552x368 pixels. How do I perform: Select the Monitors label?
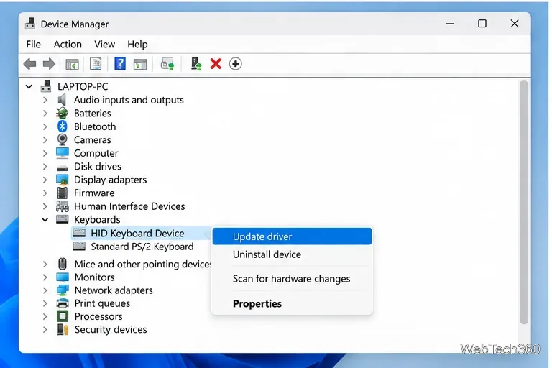coord(94,277)
